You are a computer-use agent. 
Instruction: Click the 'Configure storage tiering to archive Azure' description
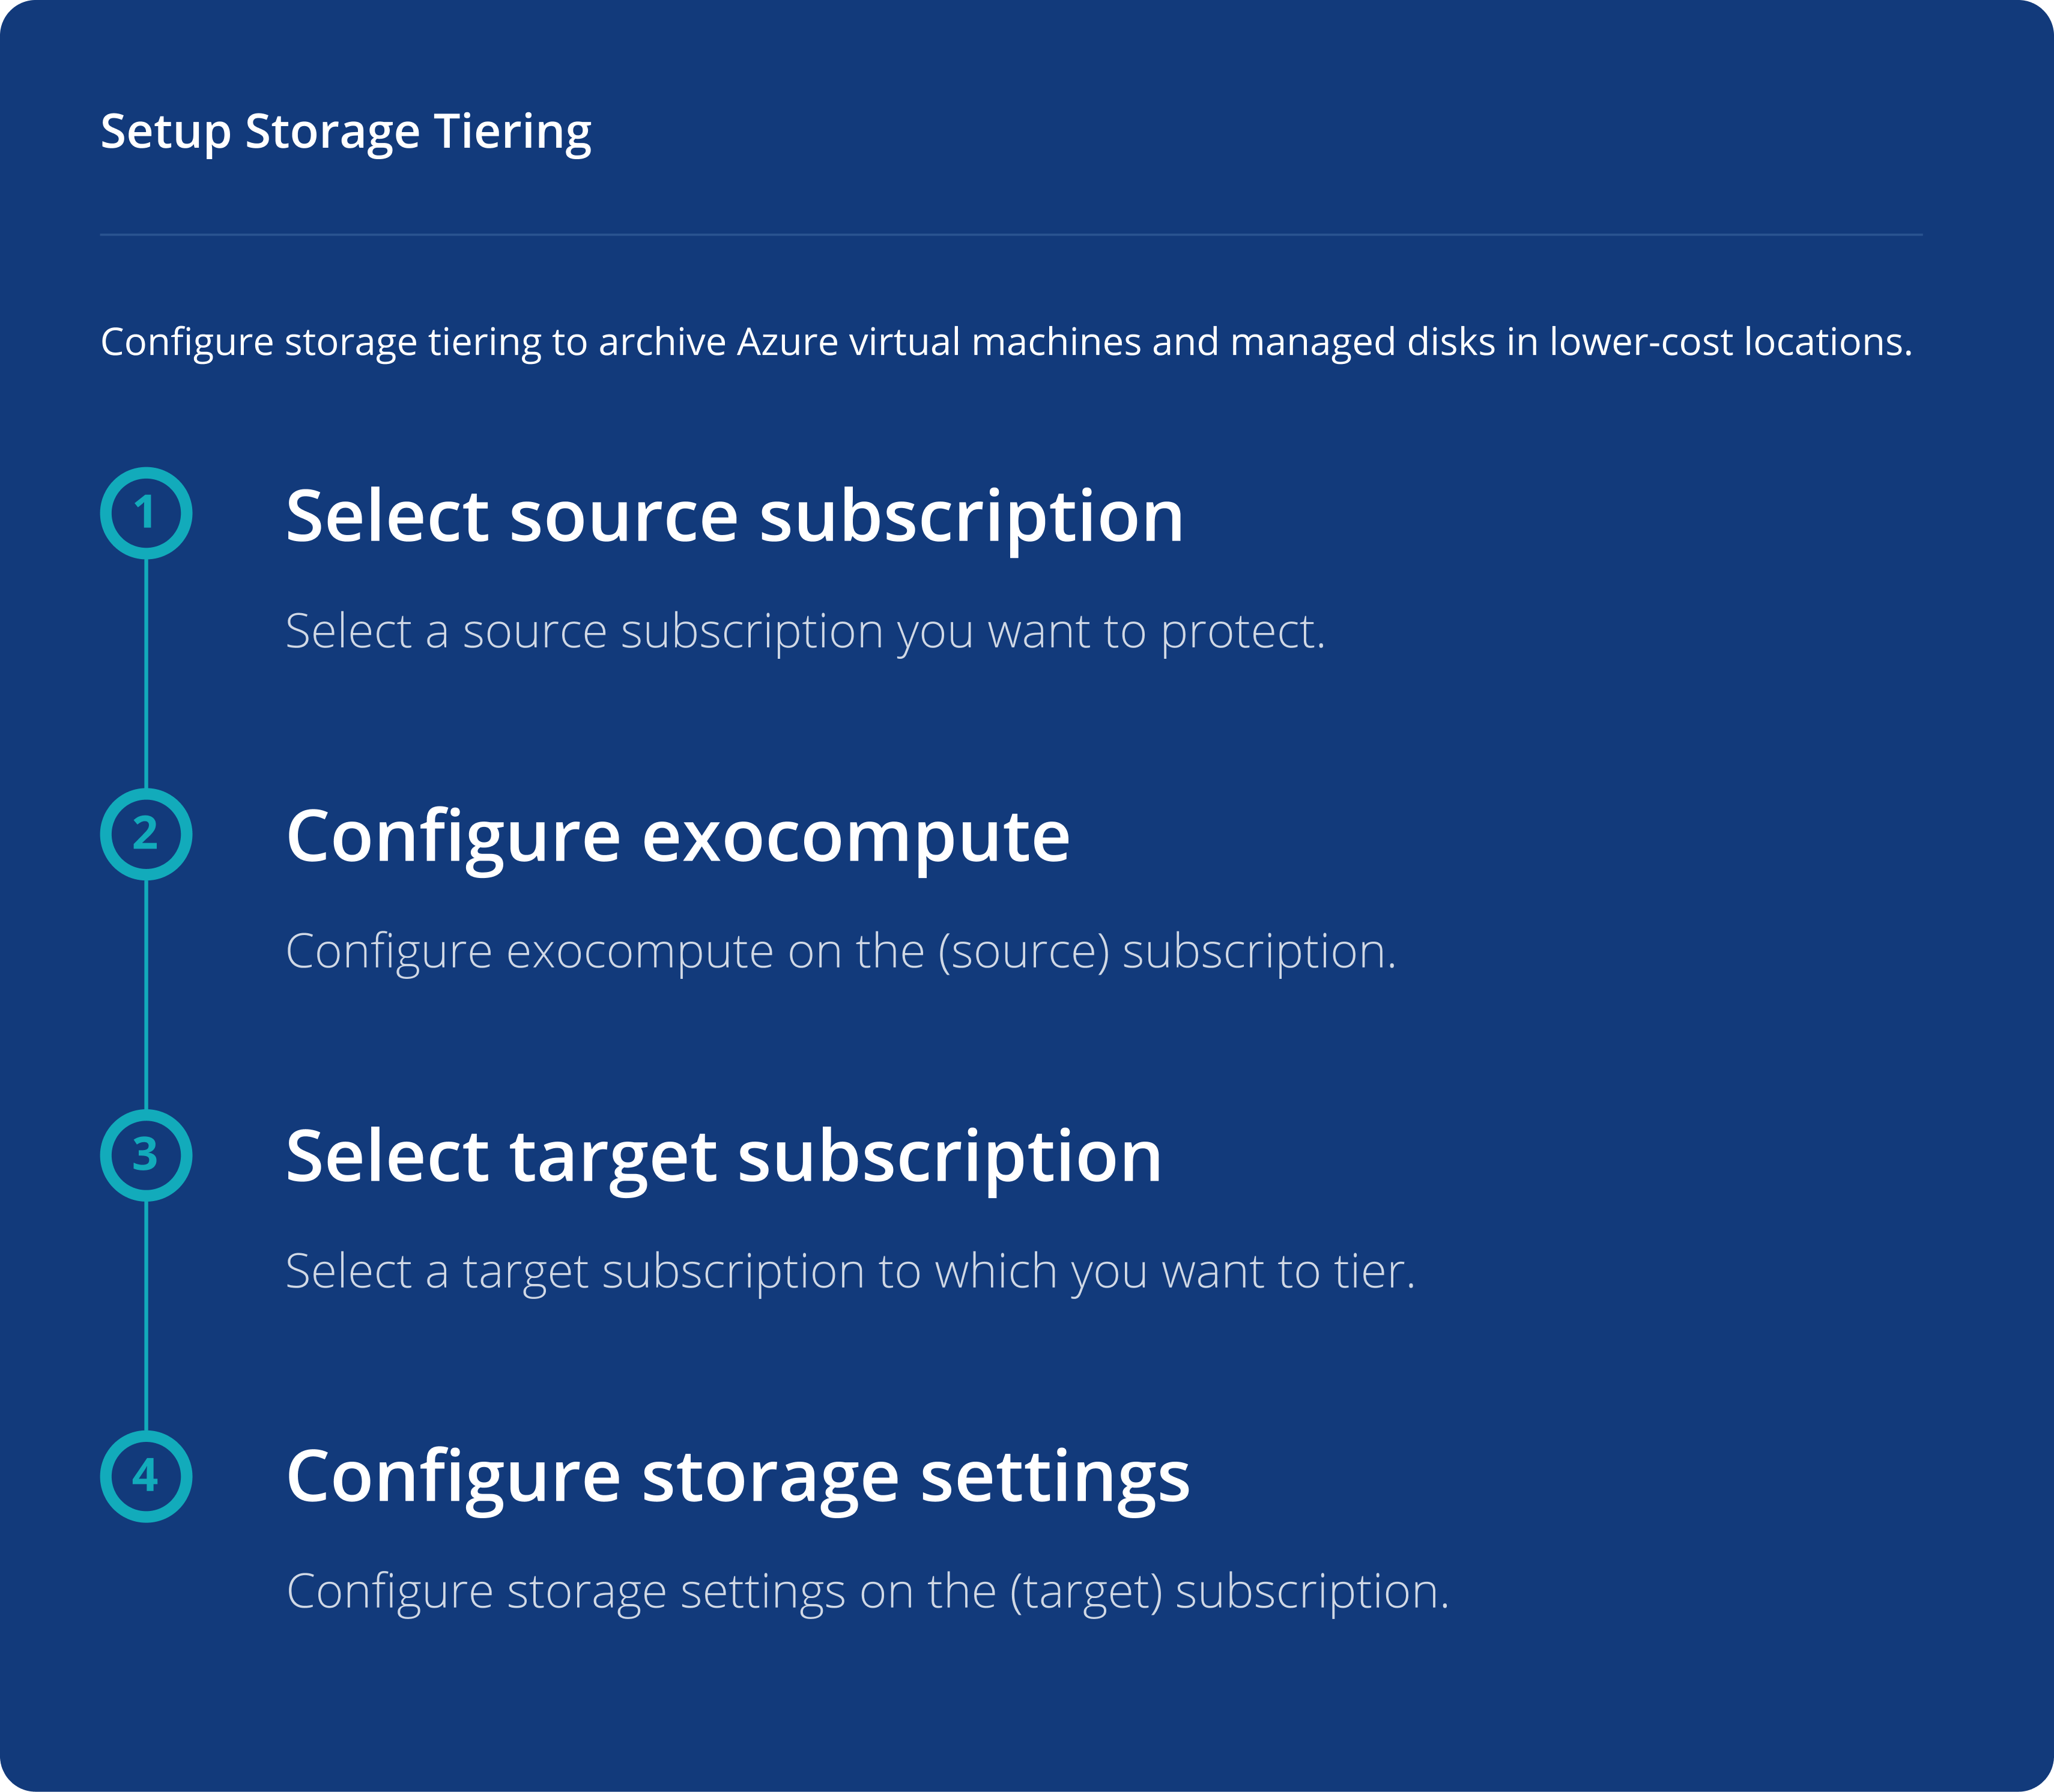(x=1006, y=343)
